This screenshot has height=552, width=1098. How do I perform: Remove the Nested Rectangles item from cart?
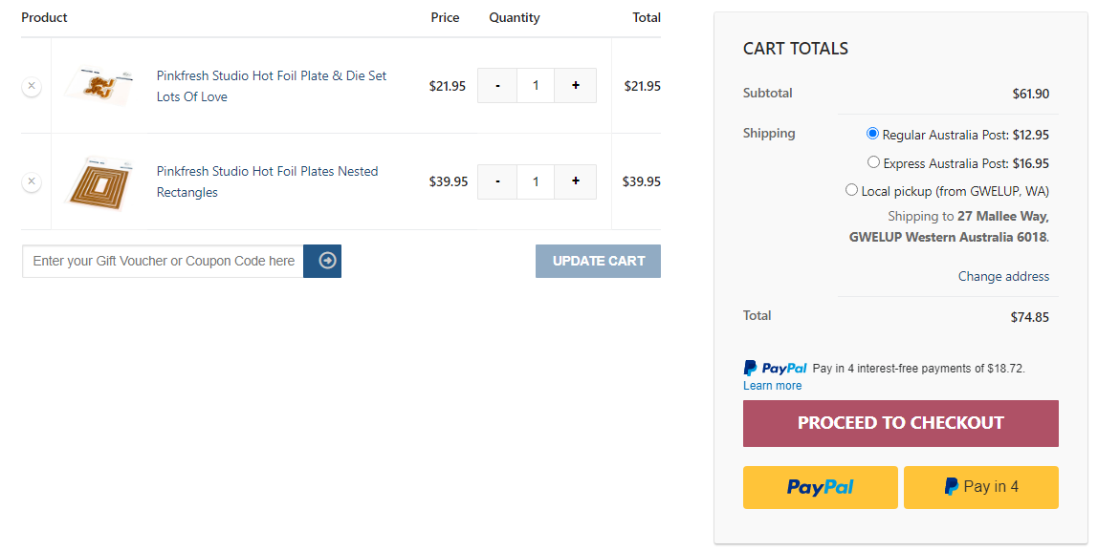(31, 181)
